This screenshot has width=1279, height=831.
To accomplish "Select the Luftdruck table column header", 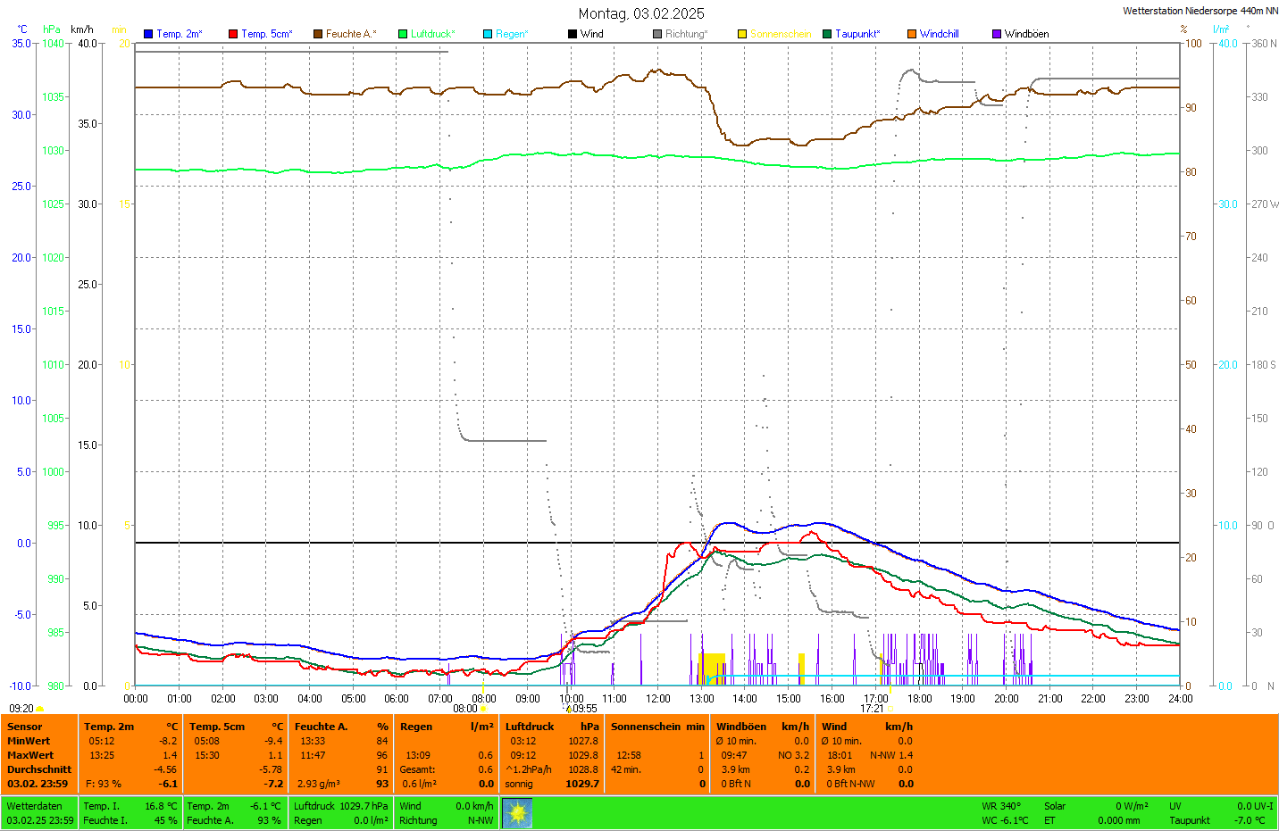I will coord(530,727).
